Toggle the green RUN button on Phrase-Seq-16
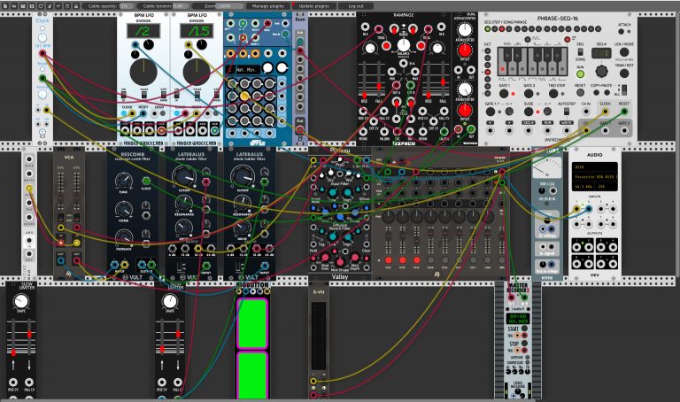The image size is (680, 402). click(x=580, y=73)
